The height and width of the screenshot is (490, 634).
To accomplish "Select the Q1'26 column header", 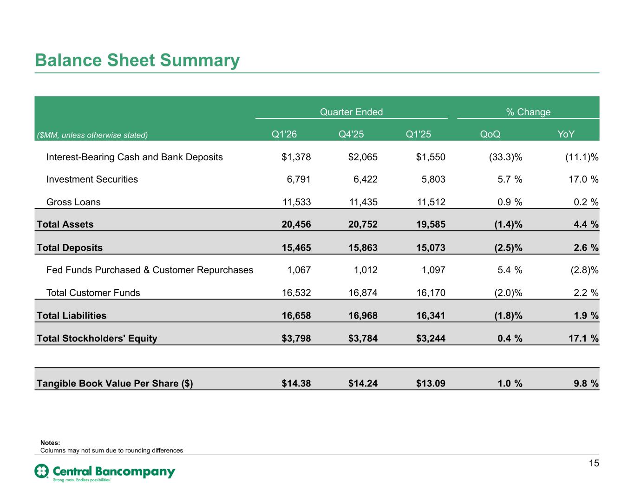I will 284,134.
